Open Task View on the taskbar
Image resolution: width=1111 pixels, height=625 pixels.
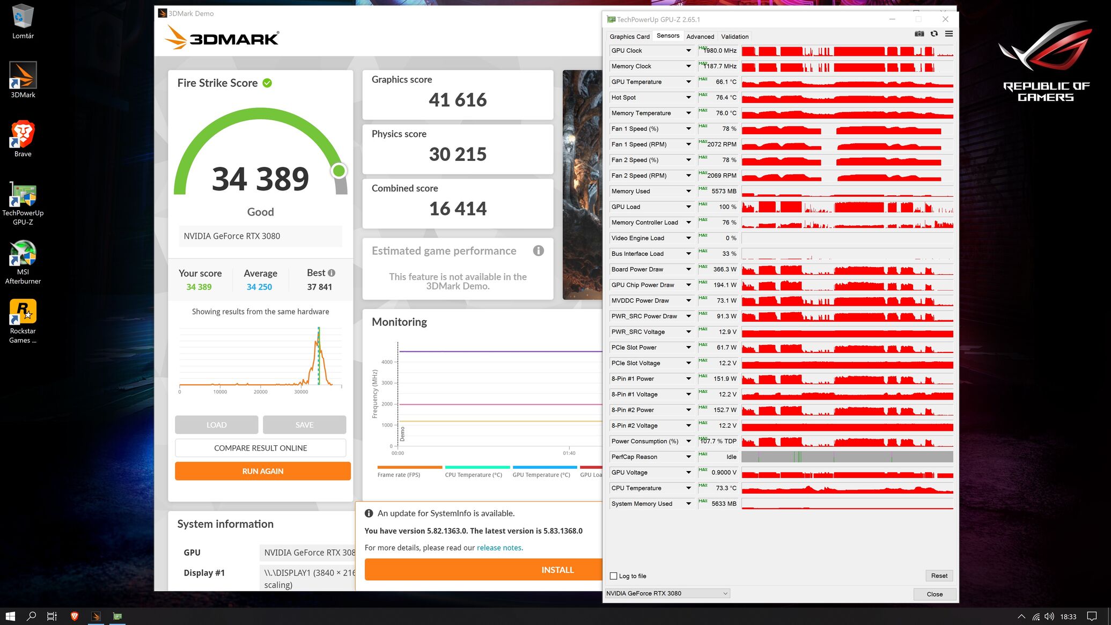52,616
